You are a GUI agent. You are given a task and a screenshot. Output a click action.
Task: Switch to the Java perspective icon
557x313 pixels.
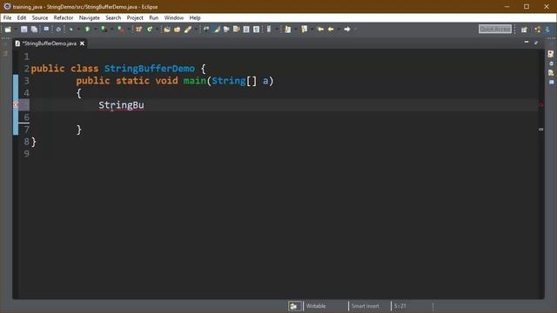tap(547, 30)
